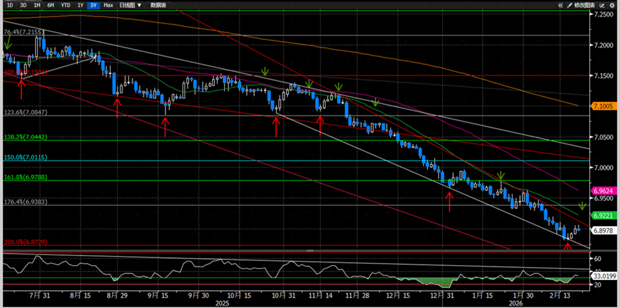Open chart settings gear icon

click(x=612, y=5)
